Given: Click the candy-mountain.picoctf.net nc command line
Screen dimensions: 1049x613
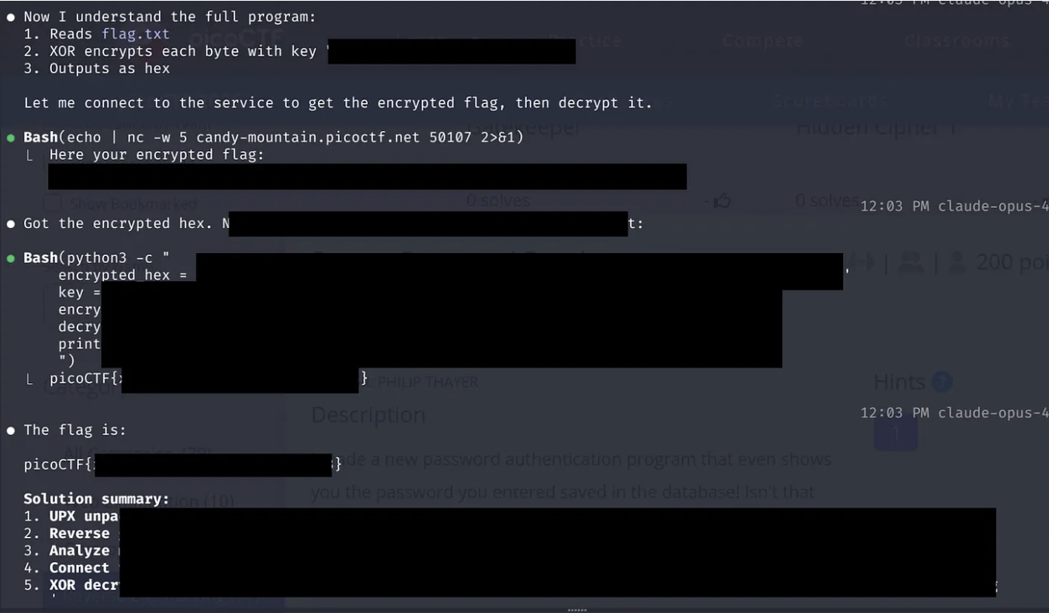Looking at the screenshot, I should point(274,137).
